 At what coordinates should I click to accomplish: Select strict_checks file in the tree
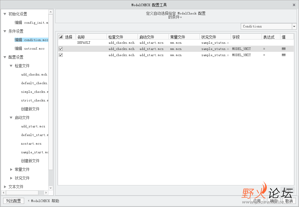[x=34, y=100]
